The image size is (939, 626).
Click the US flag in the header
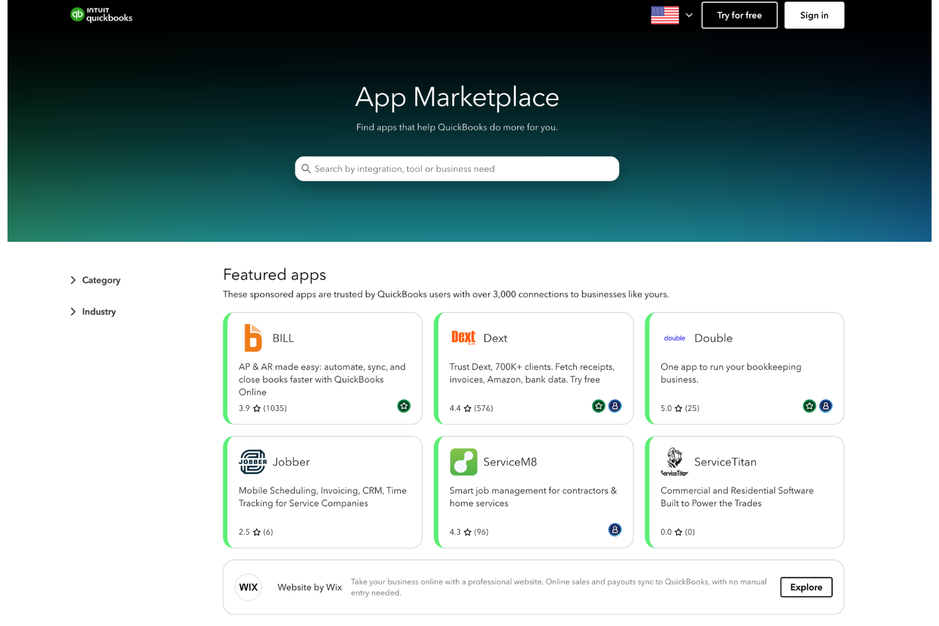pos(664,15)
